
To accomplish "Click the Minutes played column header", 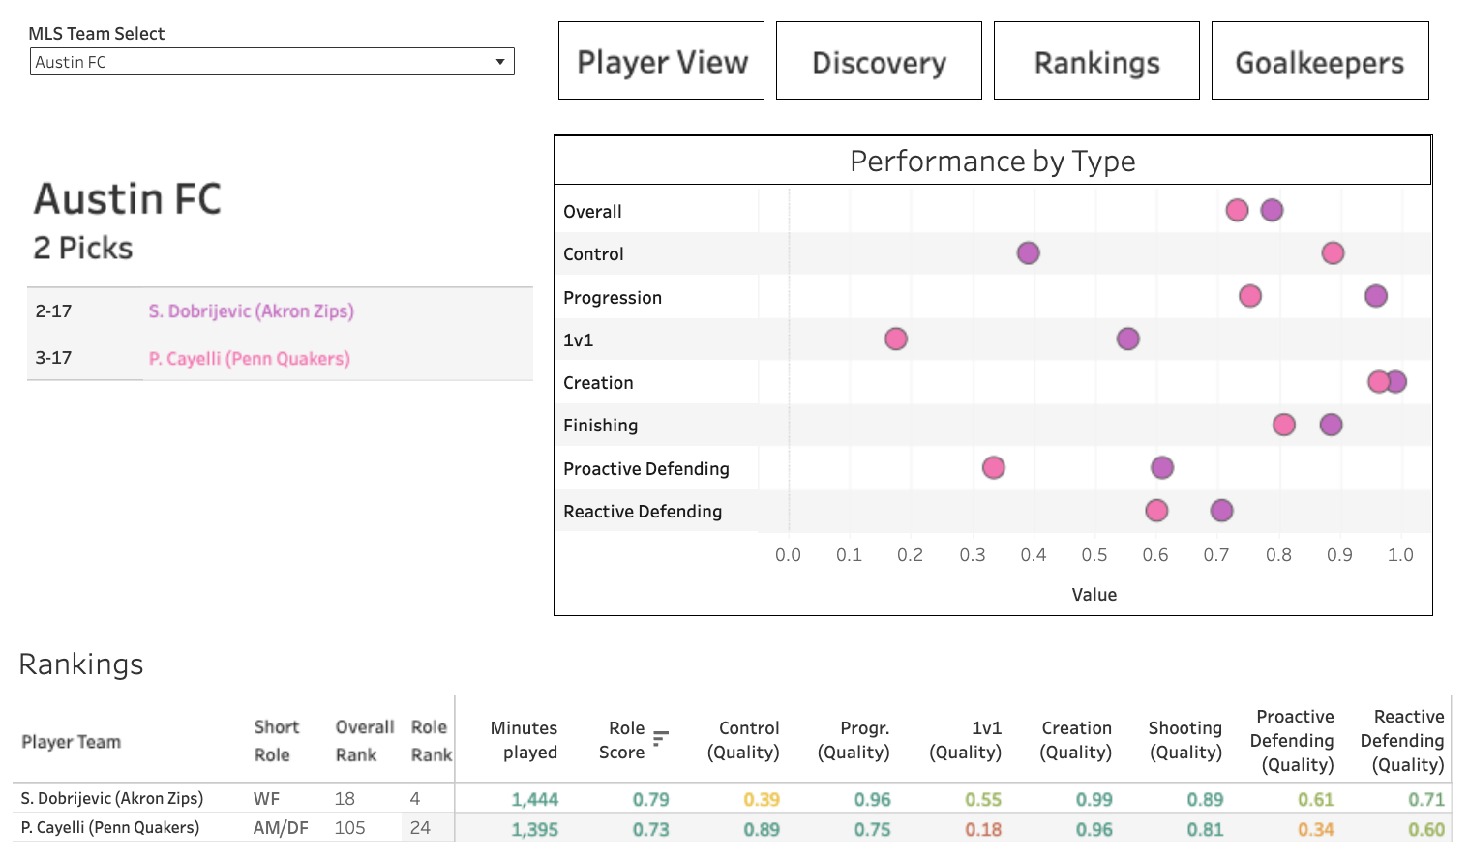I will coord(524,740).
